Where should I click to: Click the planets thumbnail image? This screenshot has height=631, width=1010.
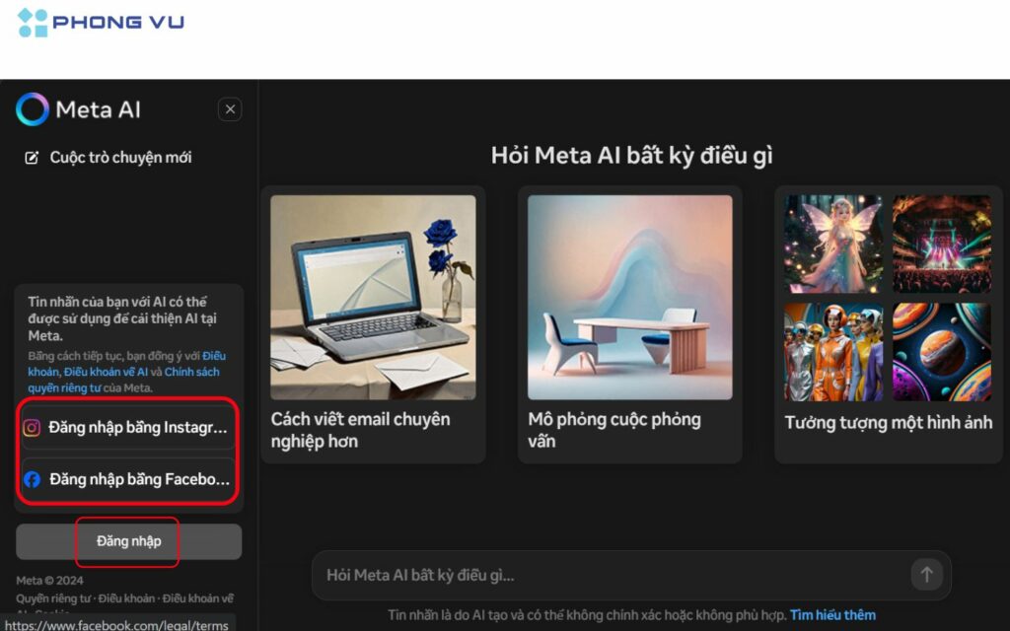942,351
